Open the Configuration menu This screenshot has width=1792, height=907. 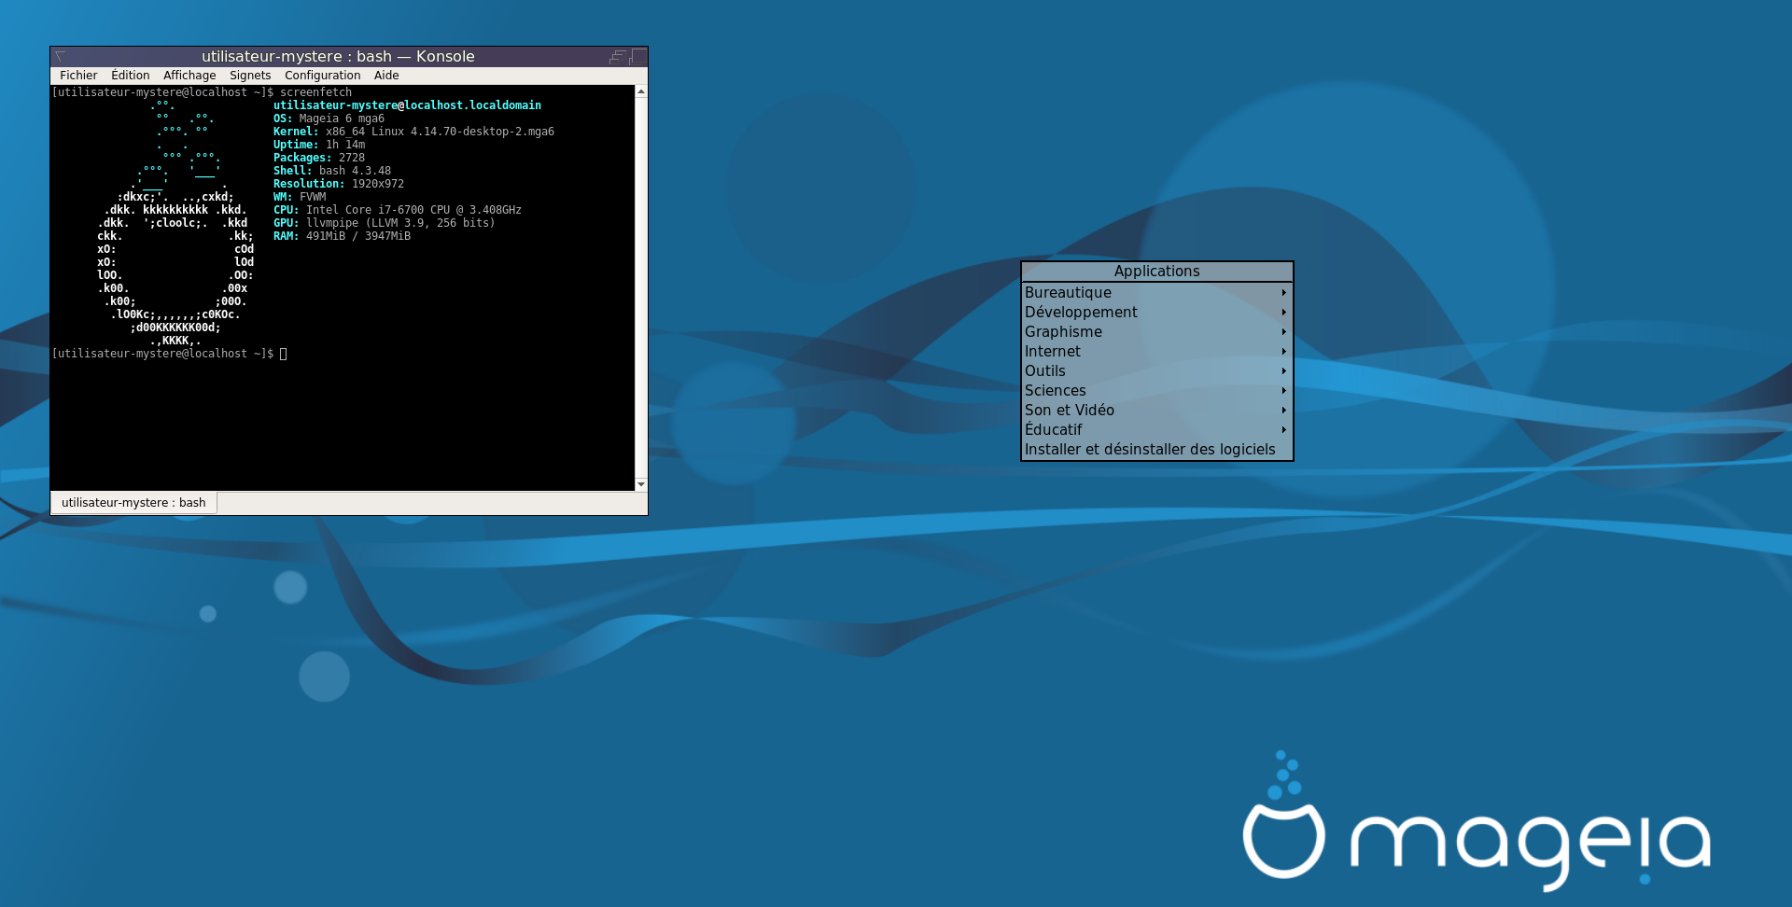[x=322, y=76]
